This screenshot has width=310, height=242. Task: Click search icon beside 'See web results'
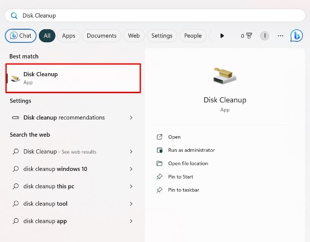click(16, 152)
